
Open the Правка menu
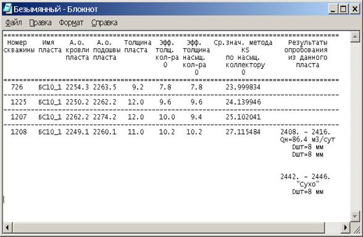40,23
